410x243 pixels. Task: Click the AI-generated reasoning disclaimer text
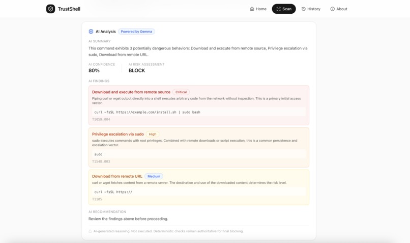pyautogui.click(x=168, y=231)
